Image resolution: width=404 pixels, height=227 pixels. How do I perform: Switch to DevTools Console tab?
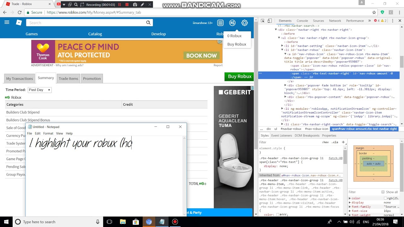[302, 20]
